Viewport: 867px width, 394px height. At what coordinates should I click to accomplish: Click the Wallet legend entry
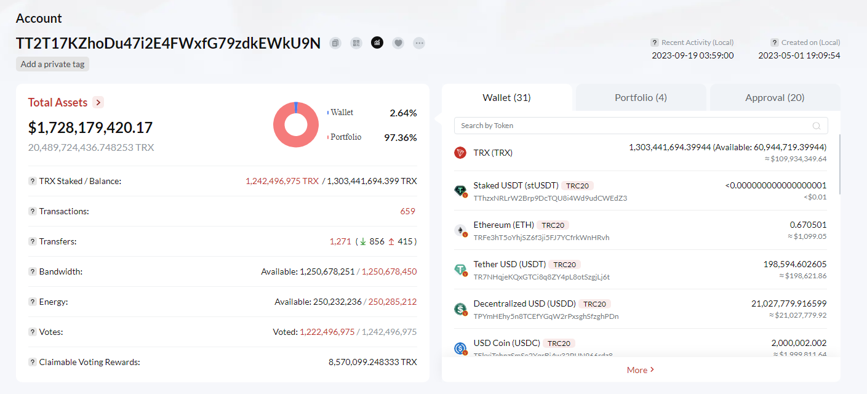coord(340,113)
